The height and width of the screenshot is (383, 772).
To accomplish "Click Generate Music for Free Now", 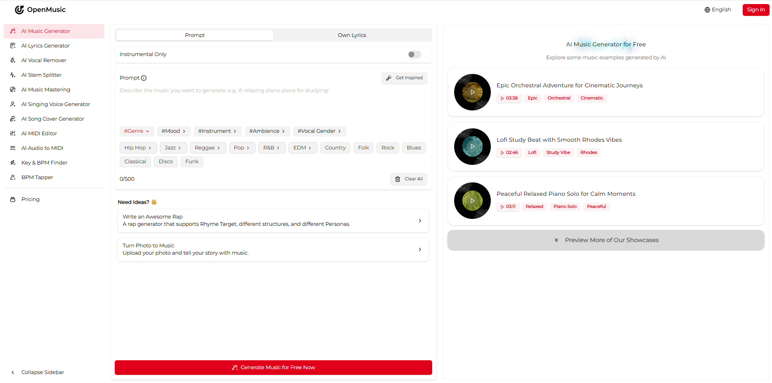I will coord(273,368).
